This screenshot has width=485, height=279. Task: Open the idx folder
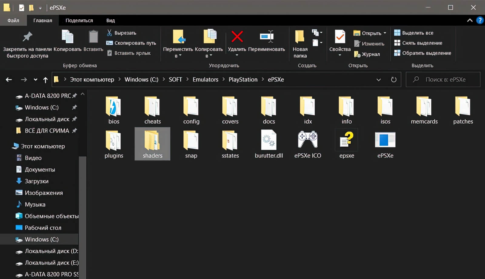click(x=308, y=110)
